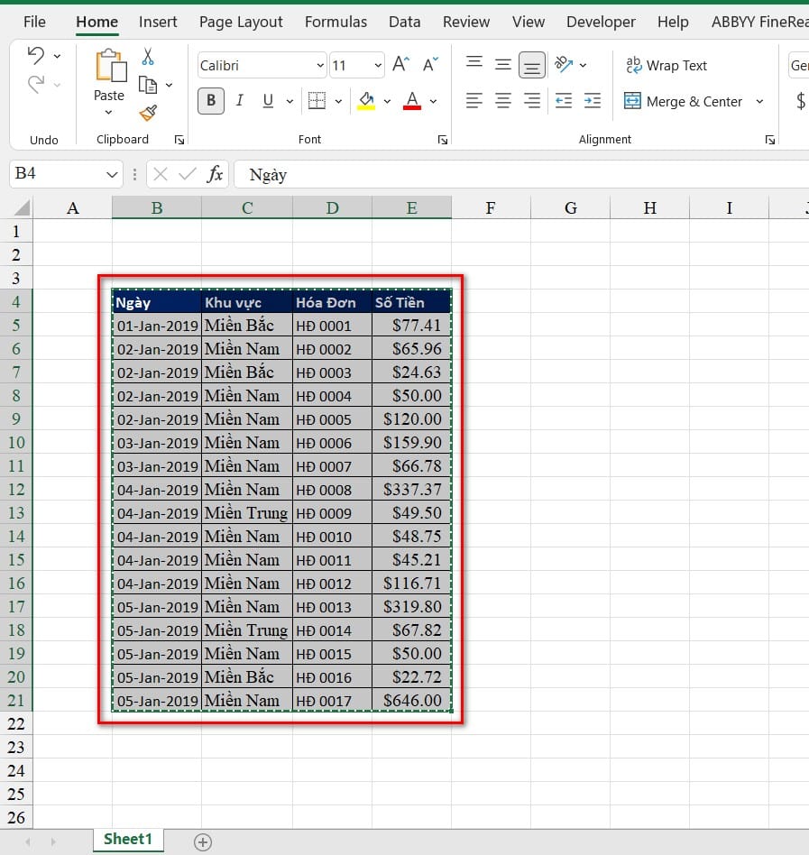Center text horizontally
The image size is (809, 855).
503,100
